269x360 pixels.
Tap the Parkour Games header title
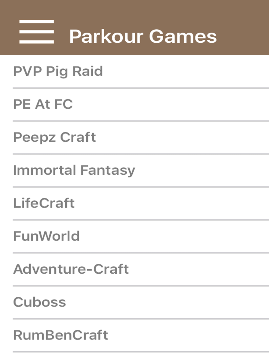point(143,36)
